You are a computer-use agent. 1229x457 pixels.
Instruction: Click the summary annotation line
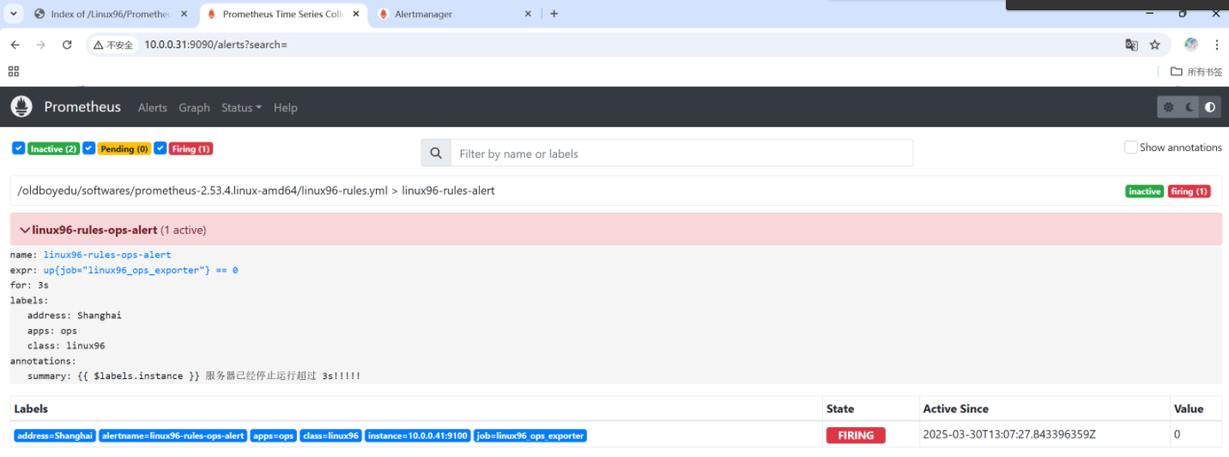pyautogui.click(x=194, y=376)
